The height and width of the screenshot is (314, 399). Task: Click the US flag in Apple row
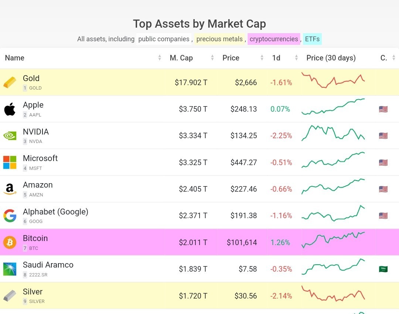(x=383, y=109)
